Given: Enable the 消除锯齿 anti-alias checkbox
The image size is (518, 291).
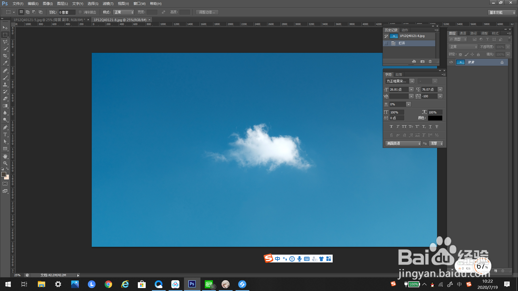Looking at the screenshot, I should click(x=80, y=12).
